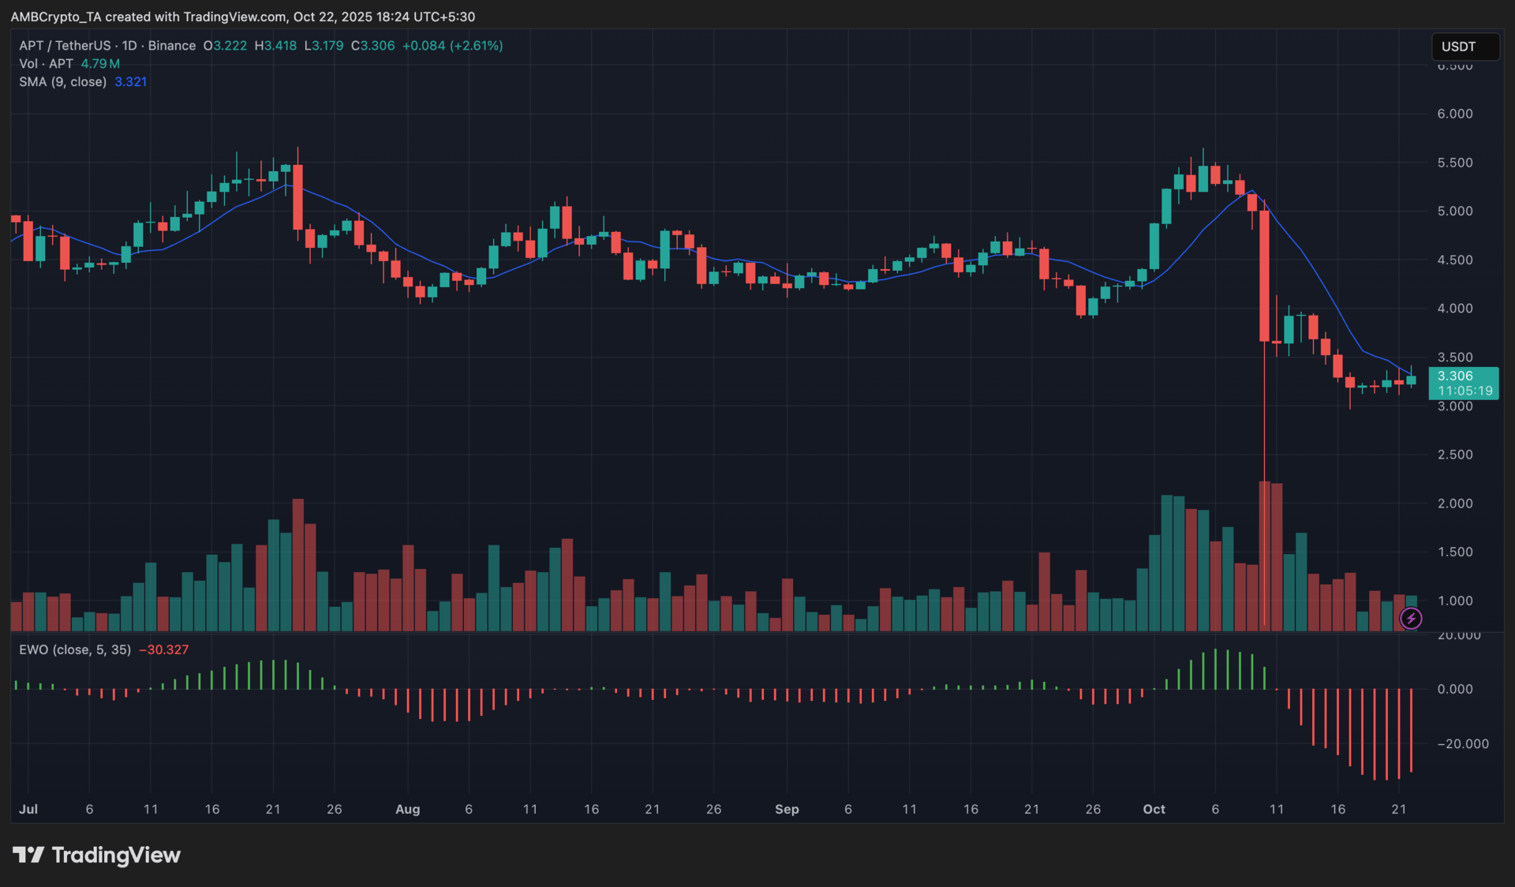Screen dimensions: 1515x887
Task: Click the Sep month marker on axis
Action: (x=787, y=809)
